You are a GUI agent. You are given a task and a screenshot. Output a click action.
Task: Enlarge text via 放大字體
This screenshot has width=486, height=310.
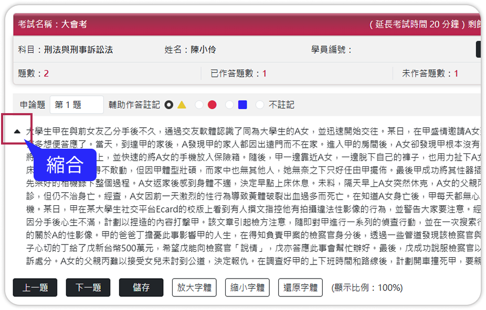tap(195, 287)
